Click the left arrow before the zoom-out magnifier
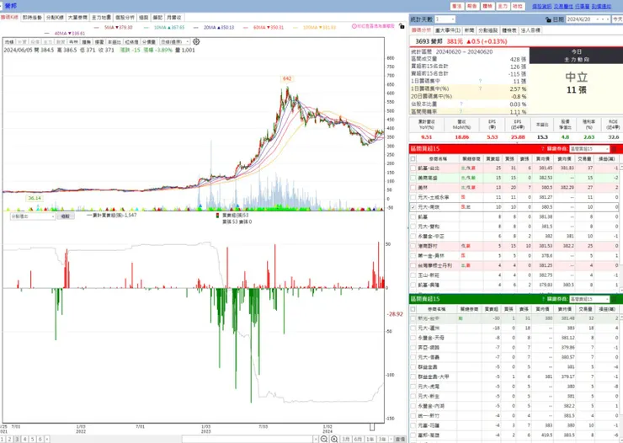Screen dimensions: 623x443 pos(316,439)
